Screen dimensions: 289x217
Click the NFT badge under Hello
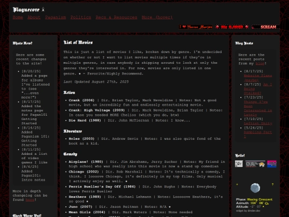(x=239, y=164)
